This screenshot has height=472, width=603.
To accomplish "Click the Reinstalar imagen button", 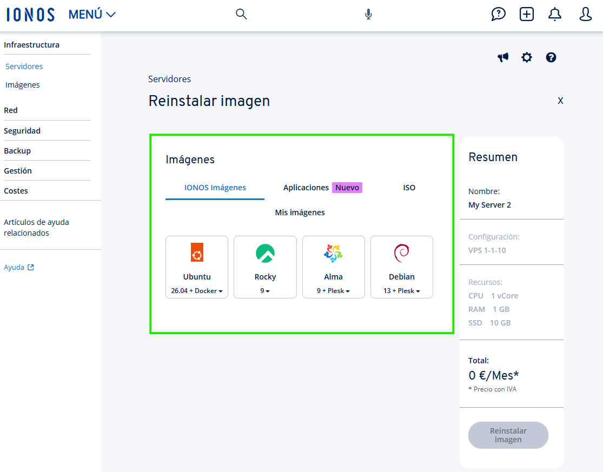I will point(508,435).
